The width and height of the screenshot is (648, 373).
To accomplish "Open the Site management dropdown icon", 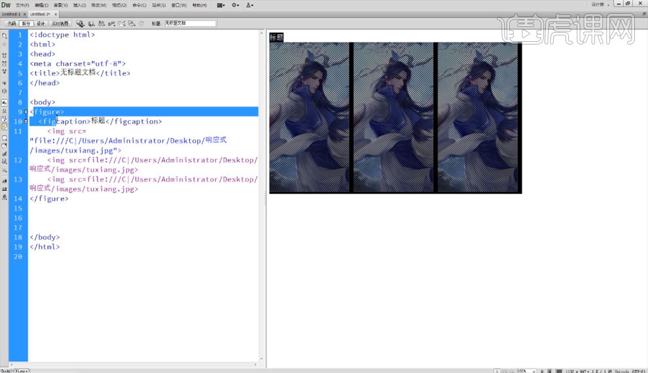I will 249,5.
